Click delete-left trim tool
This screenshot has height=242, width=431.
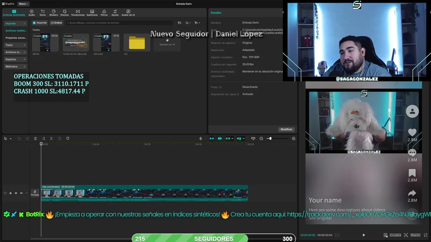(x=43, y=138)
